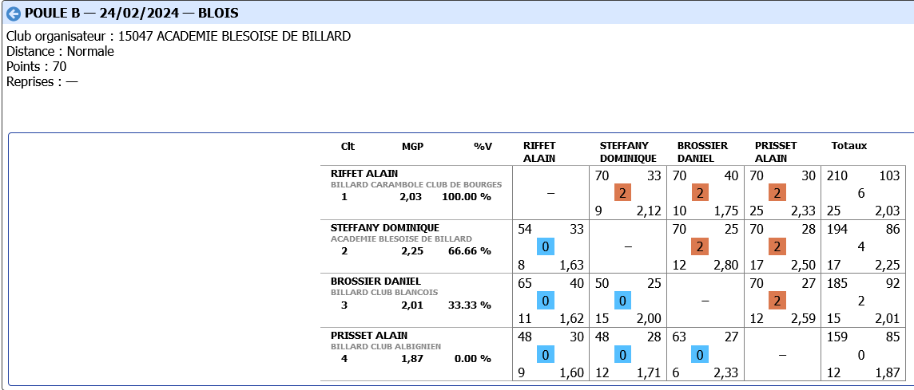Click the PRISSET ALAIN column header
The height and width of the screenshot is (390, 914).
click(776, 152)
